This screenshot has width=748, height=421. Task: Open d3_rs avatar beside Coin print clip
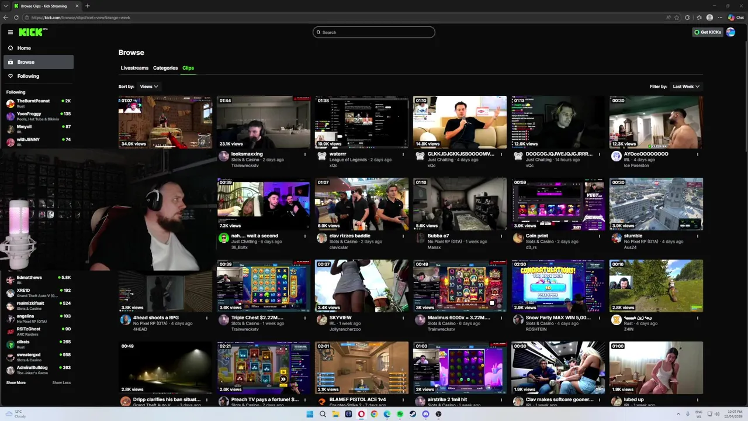pos(518,238)
